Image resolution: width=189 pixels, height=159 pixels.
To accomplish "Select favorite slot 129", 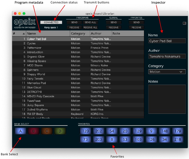I will (138, 131).
